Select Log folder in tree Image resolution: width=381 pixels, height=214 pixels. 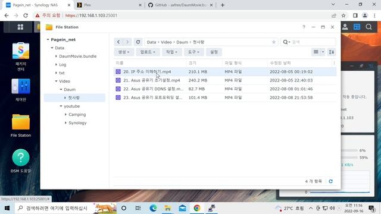(63, 65)
